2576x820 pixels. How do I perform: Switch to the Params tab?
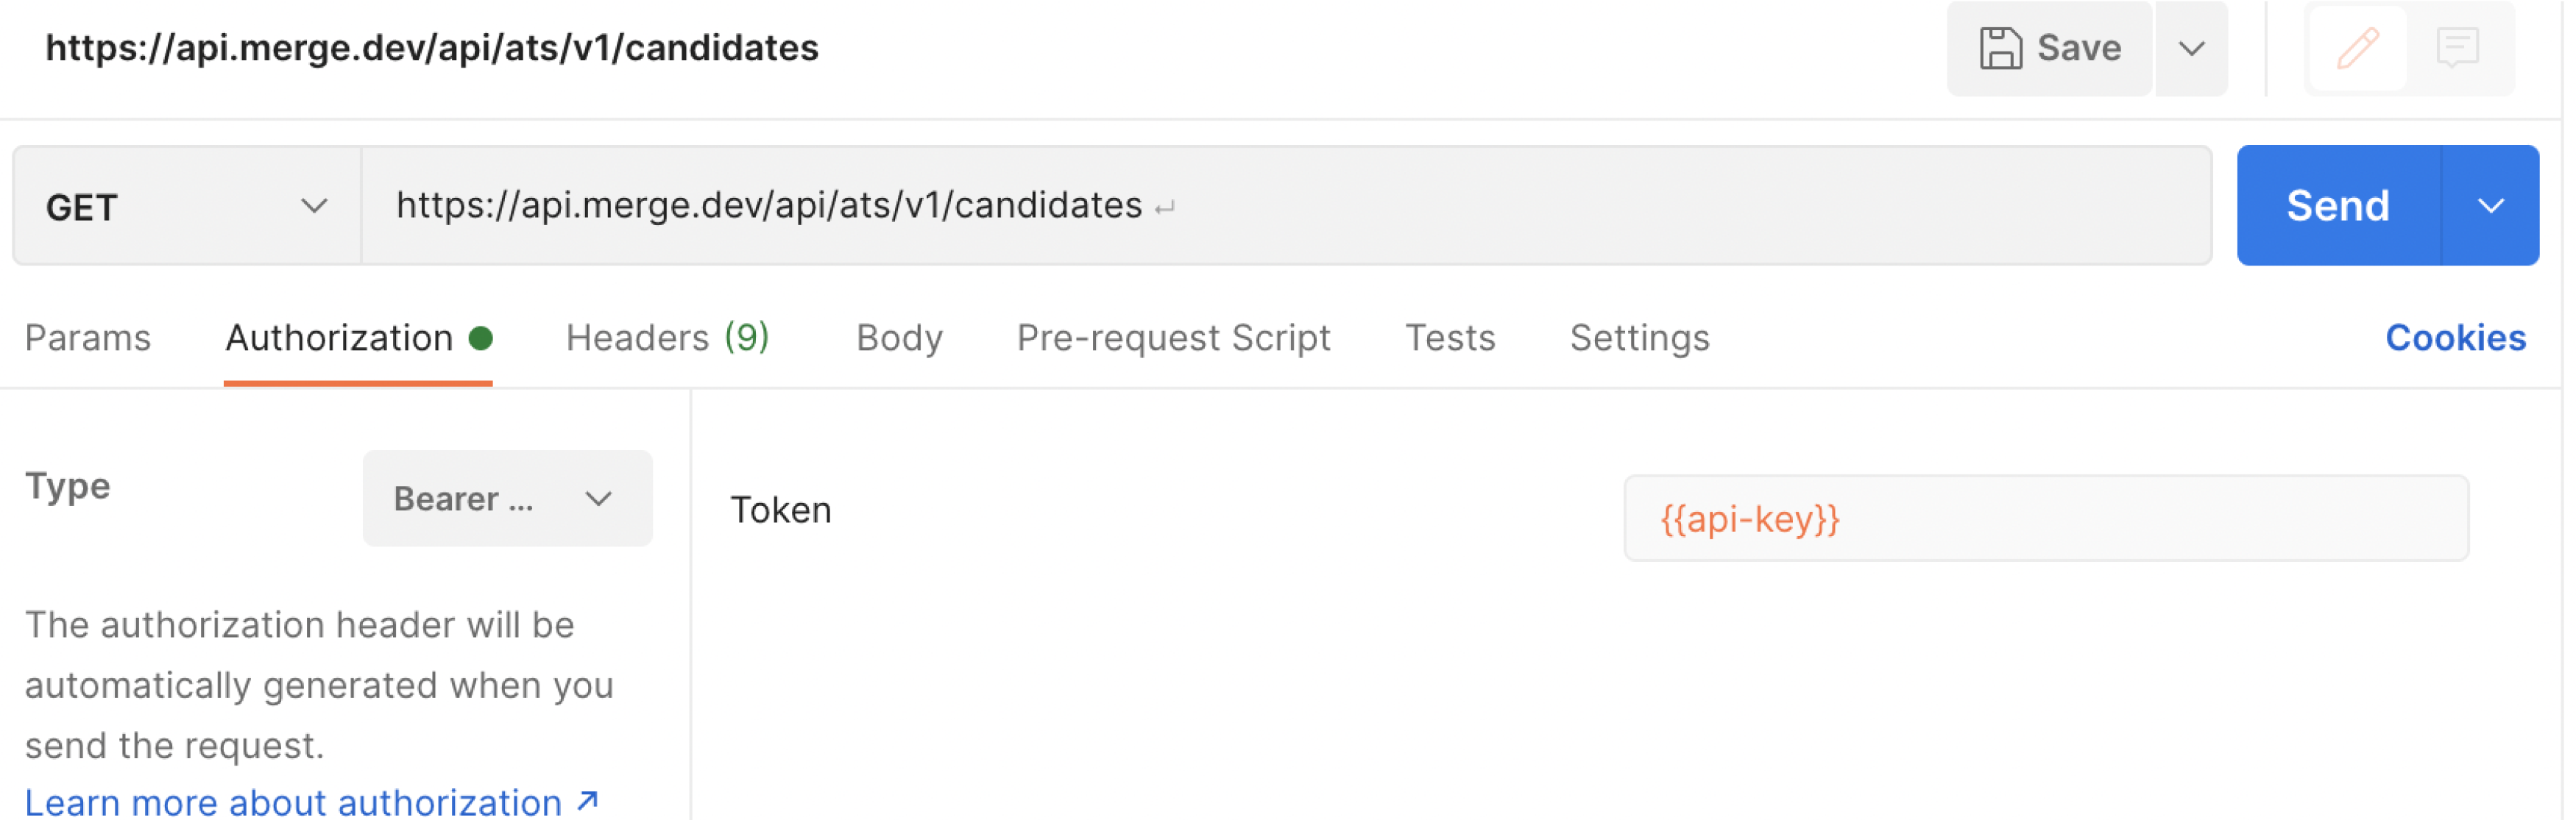pos(88,338)
